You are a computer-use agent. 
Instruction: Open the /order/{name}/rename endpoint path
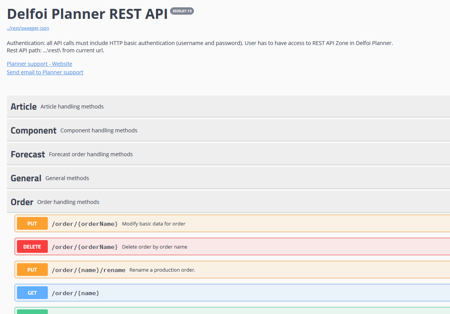(x=89, y=270)
